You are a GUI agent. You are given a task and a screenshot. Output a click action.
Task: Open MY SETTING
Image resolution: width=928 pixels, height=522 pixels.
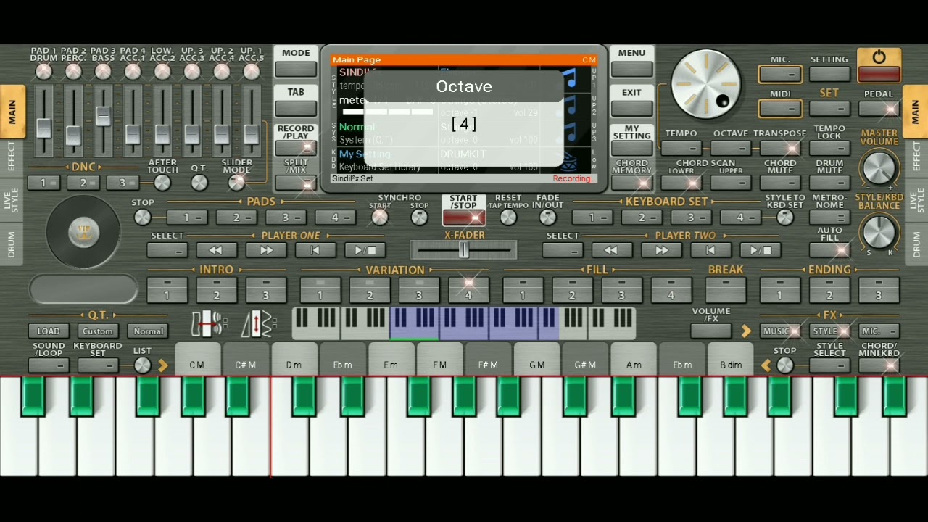[x=631, y=148]
